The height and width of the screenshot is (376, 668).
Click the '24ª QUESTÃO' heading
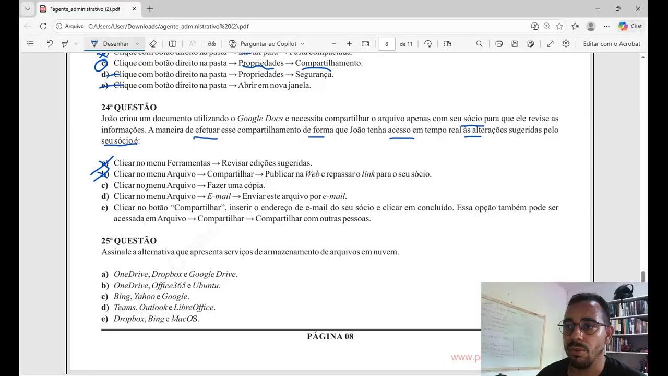129,107
